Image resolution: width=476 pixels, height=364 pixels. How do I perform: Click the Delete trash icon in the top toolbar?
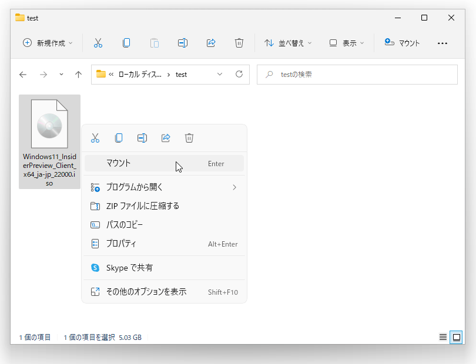(239, 43)
